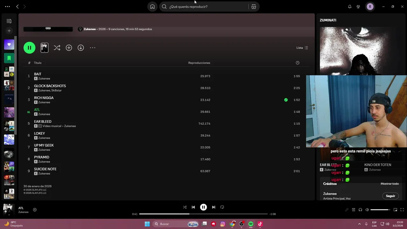The width and height of the screenshot is (407, 229).
Task: Click the create playlist plus button in the sidebar
Action: pos(9,31)
